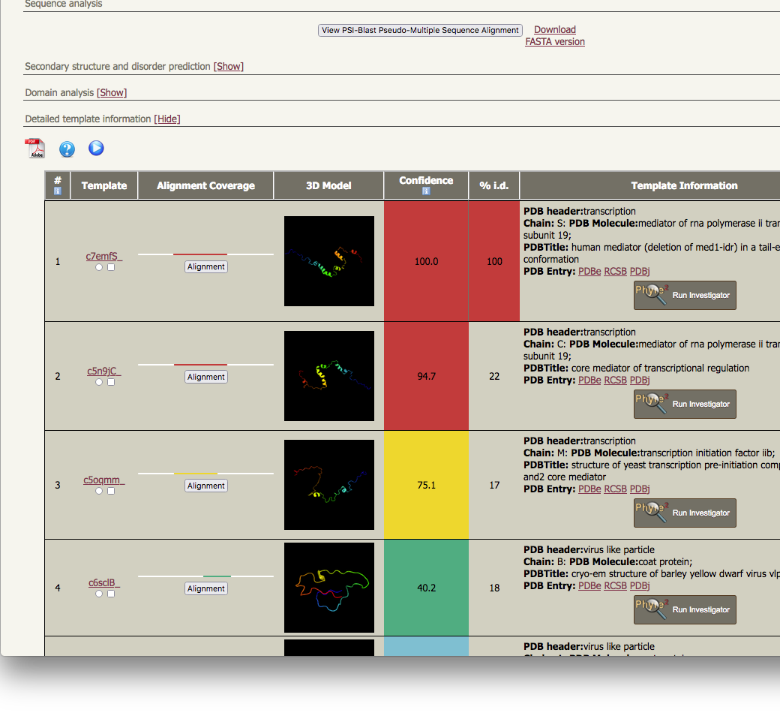Run Phyre Investigator for template c6sclB_
Image resolution: width=780 pixels, height=716 pixels.
click(685, 610)
